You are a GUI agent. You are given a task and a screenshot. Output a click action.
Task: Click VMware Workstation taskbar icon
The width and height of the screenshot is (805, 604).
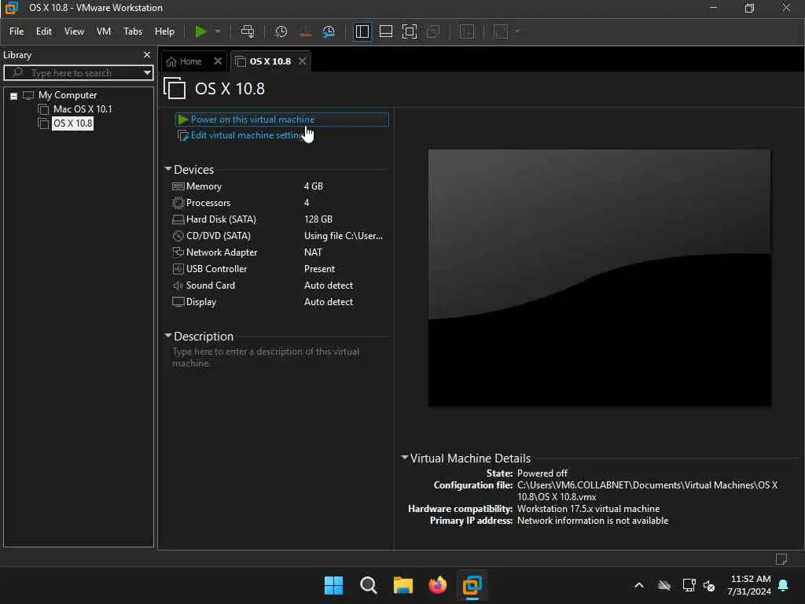(x=472, y=585)
